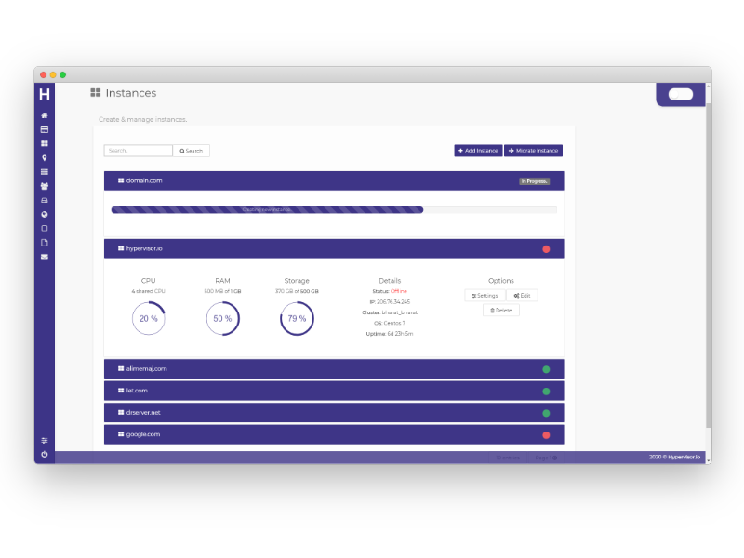
Task: Click into the Search input field
Action: [138, 151]
